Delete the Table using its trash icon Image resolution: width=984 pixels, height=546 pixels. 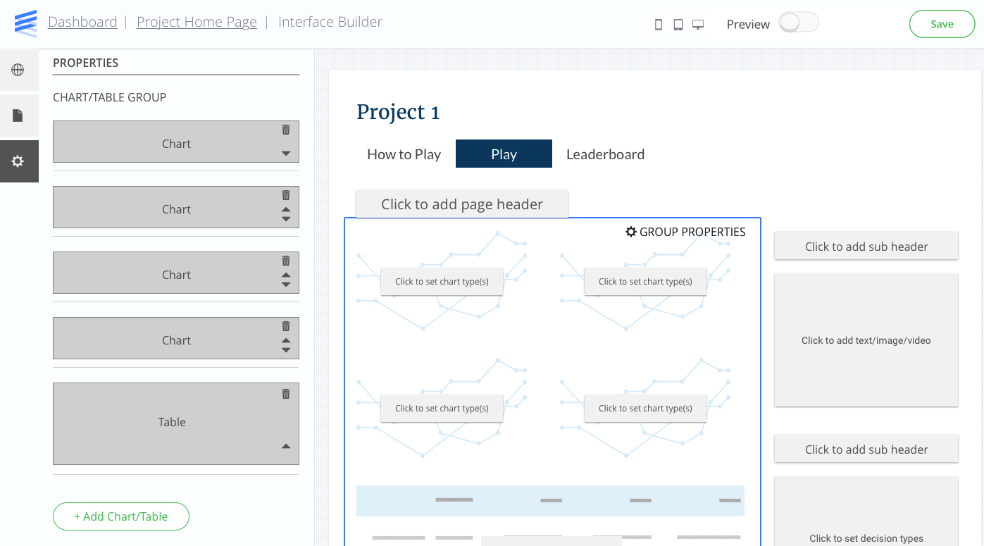[x=286, y=395]
